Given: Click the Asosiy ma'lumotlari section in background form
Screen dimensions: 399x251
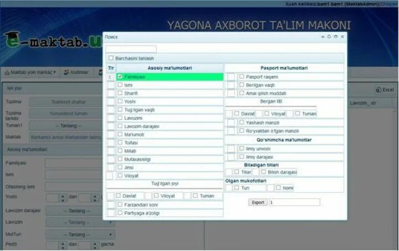Looking at the screenshot, I should click(x=53, y=150).
